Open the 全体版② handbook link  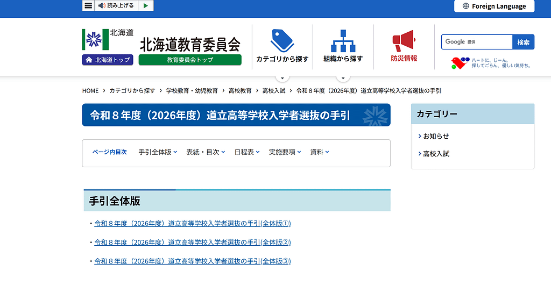pos(193,243)
